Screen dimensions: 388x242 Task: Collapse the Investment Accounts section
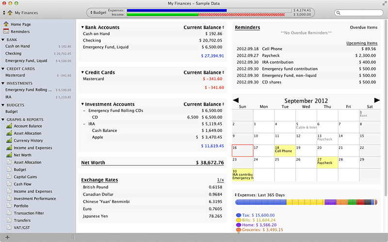(83, 104)
